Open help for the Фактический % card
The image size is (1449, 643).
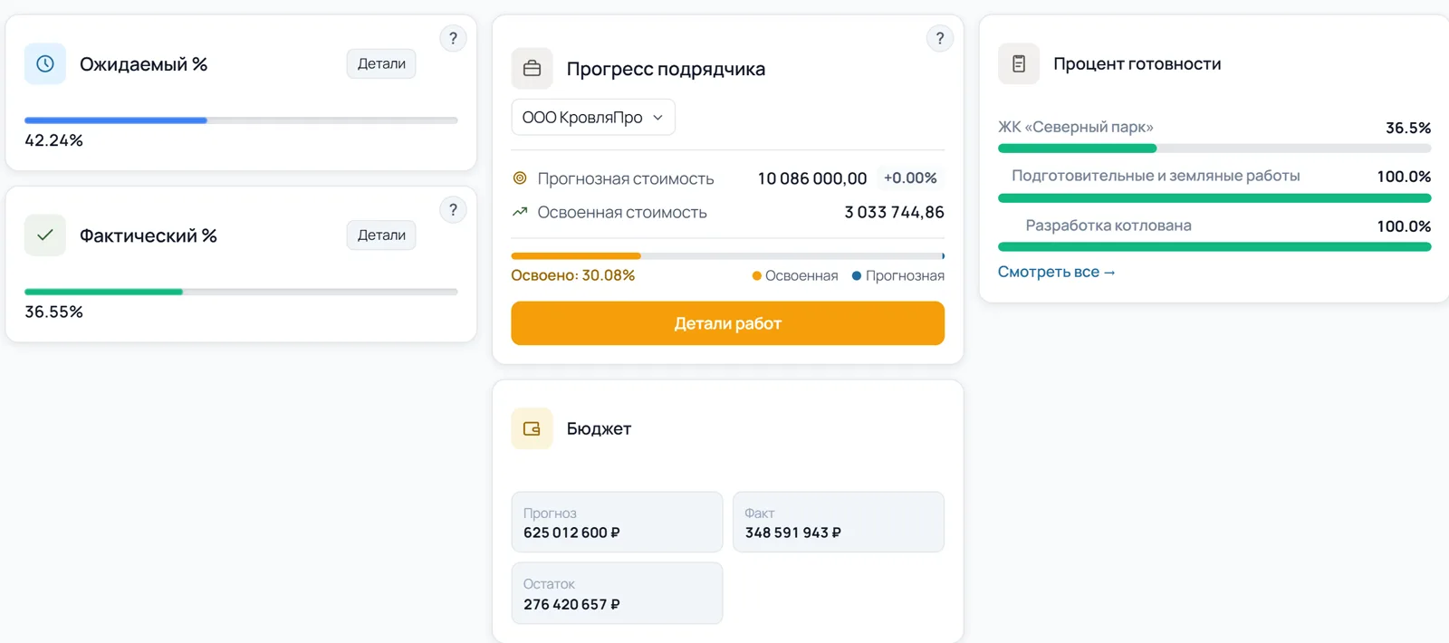coord(453,210)
